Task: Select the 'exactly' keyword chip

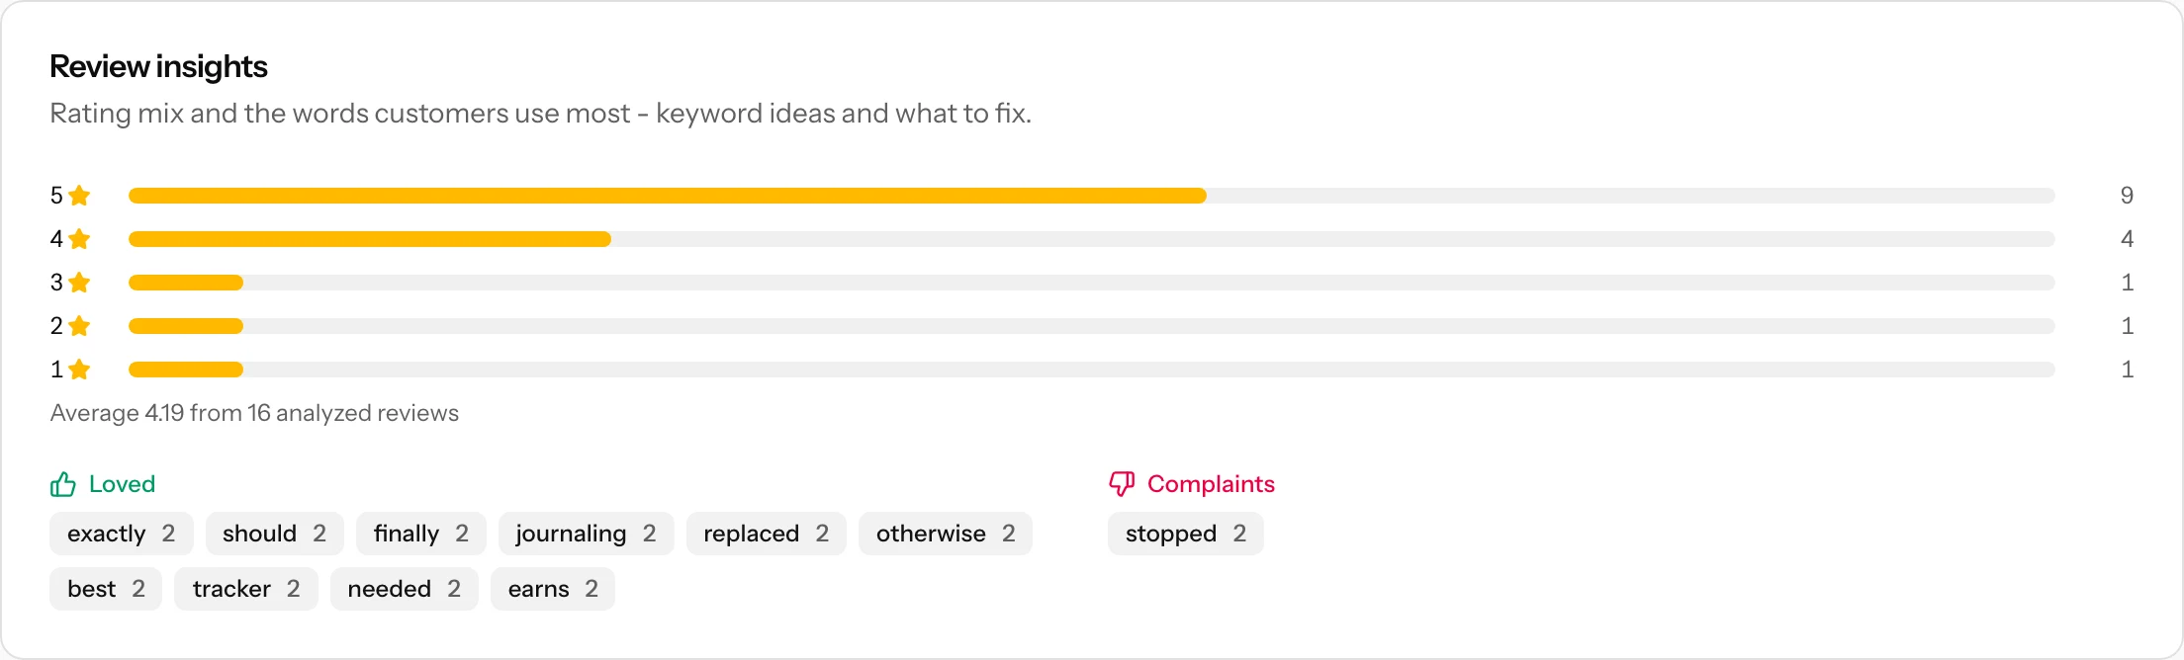Action: tap(122, 534)
